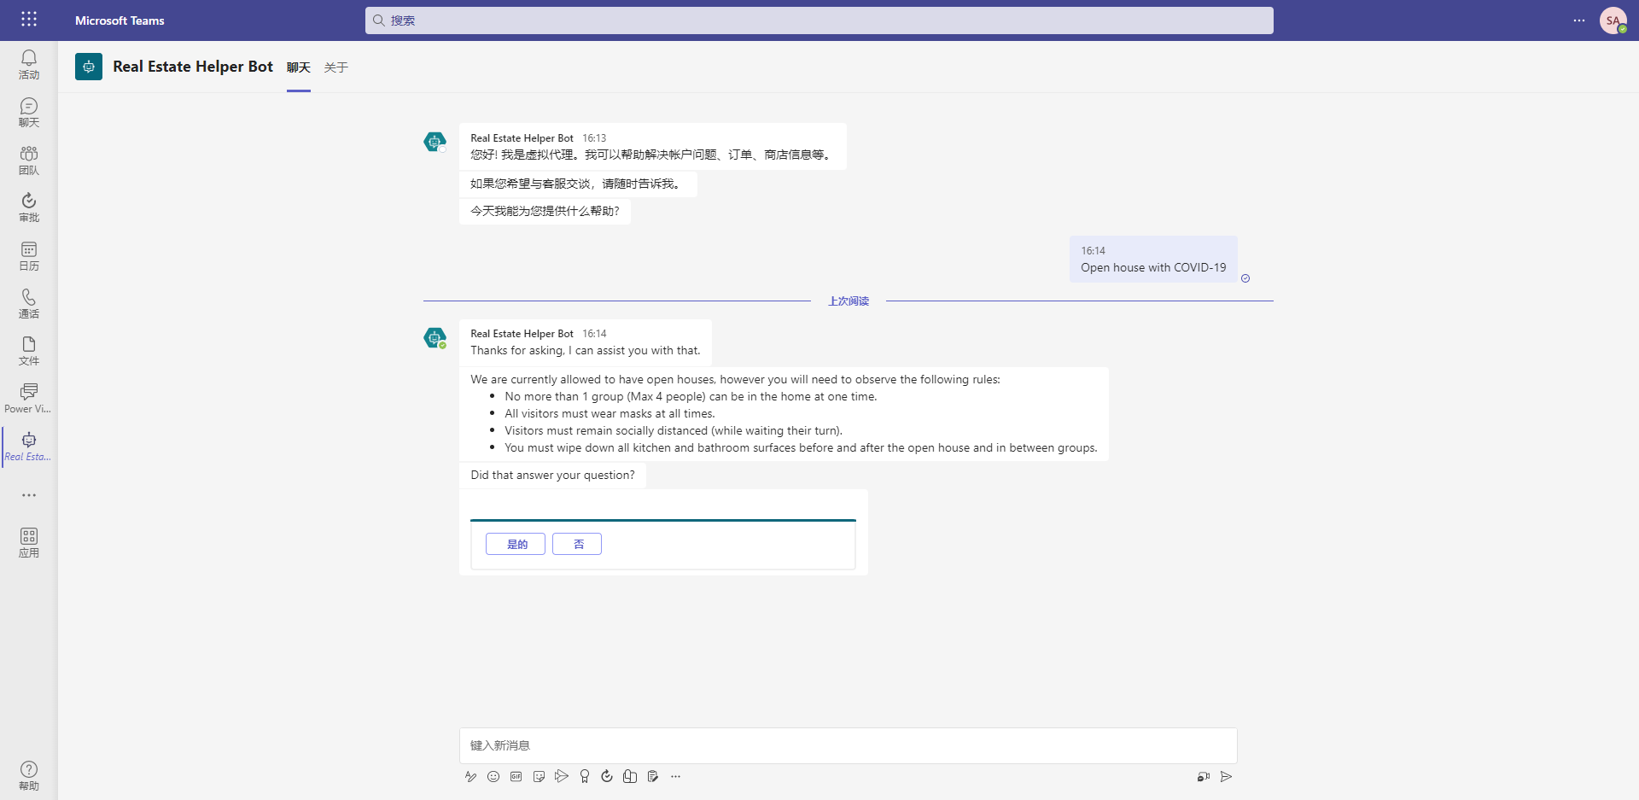Viewport: 1639px width, 800px height.
Task: Select Real Estate bot in sidebar
Action: 29,447
